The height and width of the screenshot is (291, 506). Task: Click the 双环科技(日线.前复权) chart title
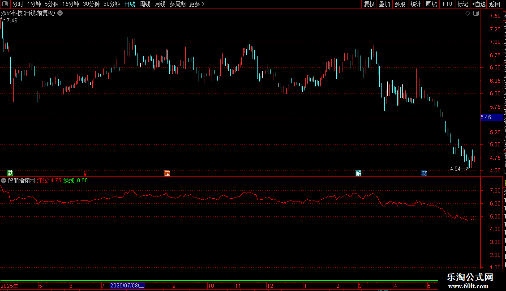[x=28, y=13]
